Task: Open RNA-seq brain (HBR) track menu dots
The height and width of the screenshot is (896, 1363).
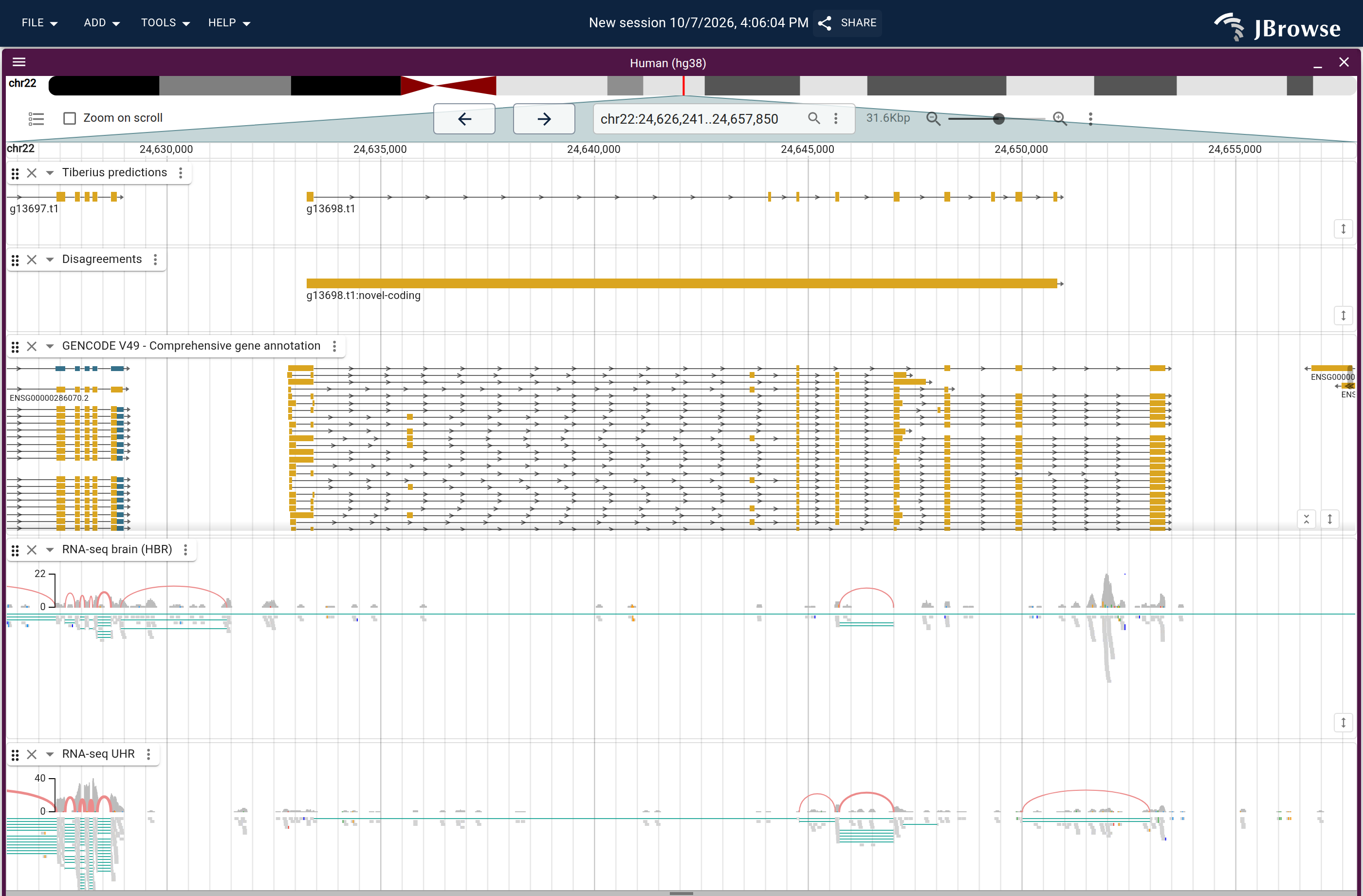Action: [185, 550]
